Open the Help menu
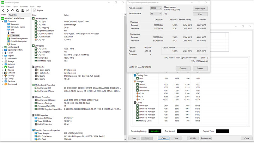The width and height of the screenshot is (254, 143). [x=38, y=6]
